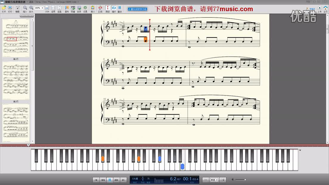Adjust the volume slider

tap(241, 180)
